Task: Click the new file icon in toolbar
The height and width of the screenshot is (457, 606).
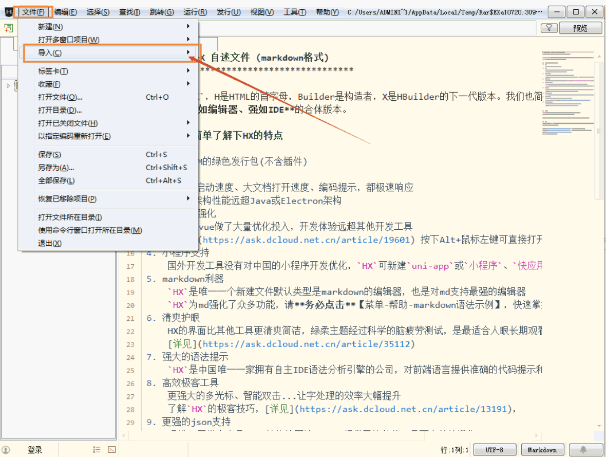Action: (9, 28)
